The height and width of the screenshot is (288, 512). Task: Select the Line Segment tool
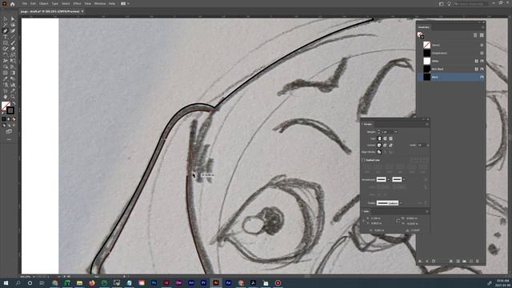pyautogui.click(x=13, y=37)
